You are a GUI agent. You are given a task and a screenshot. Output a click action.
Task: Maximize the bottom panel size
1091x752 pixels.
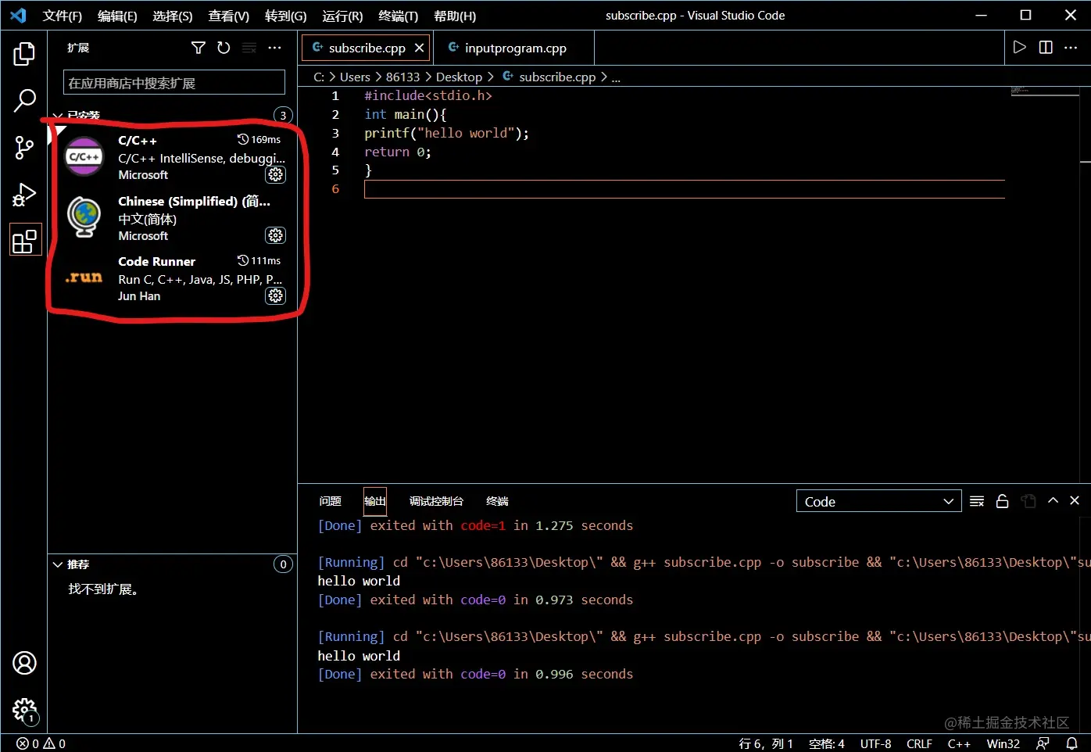pyautogui.click(x=1053, y=501)
